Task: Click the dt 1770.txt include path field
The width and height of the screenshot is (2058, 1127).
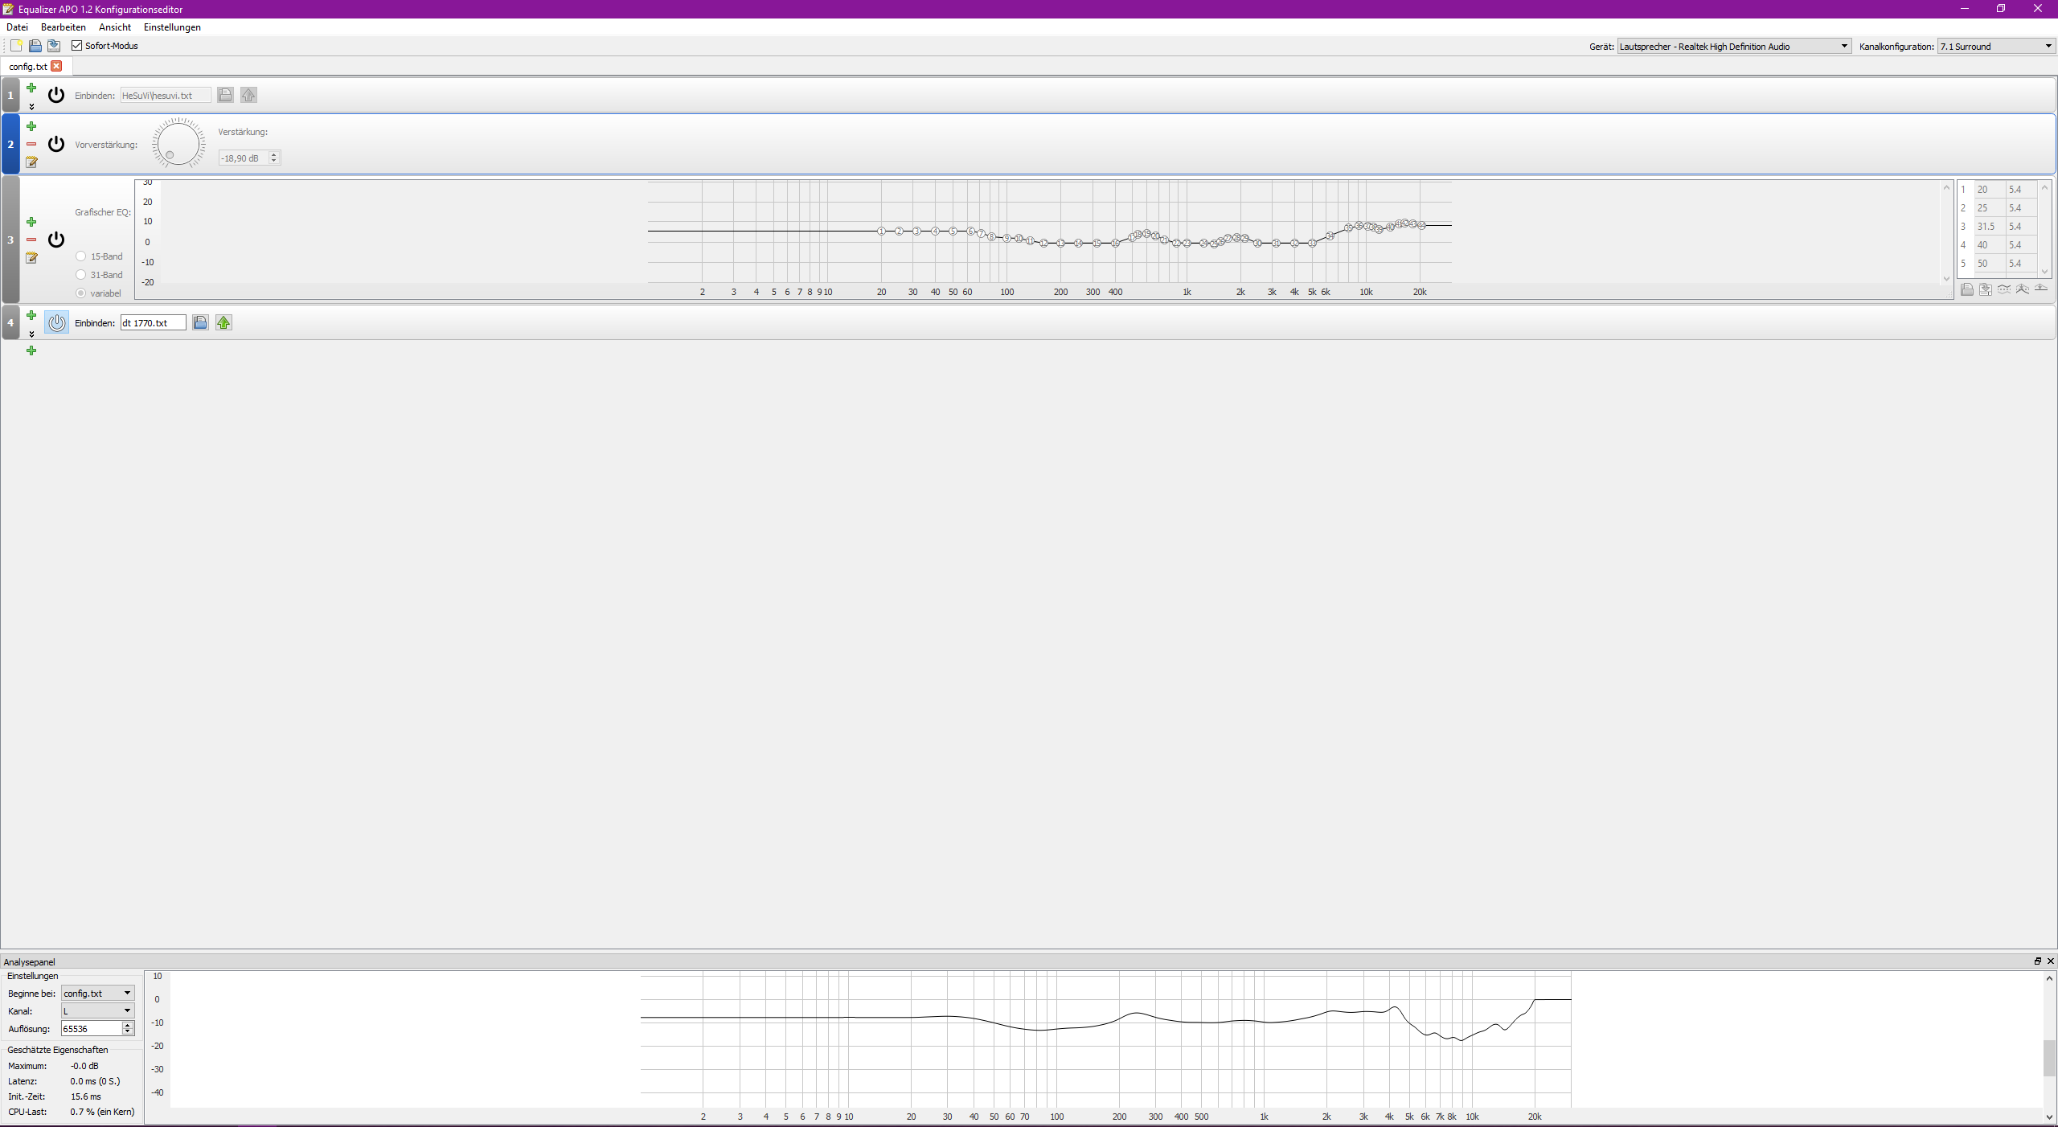Action: [153, 322]
